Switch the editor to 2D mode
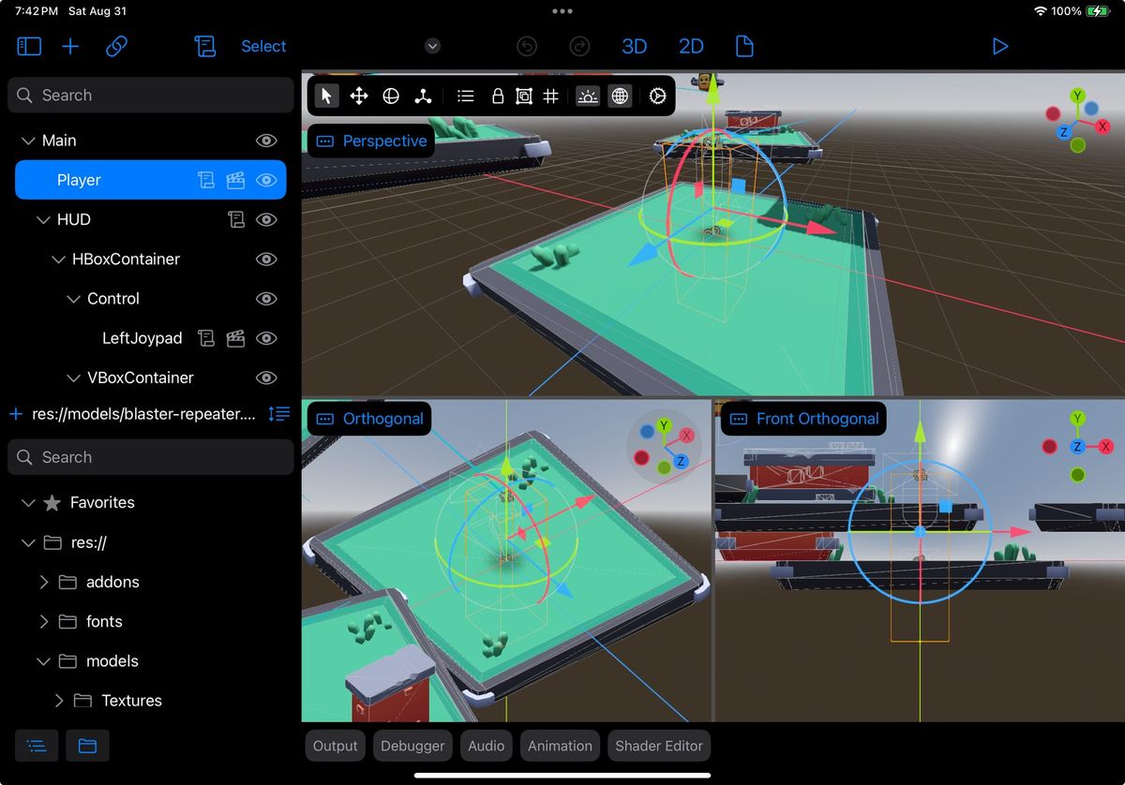Image resolution: width=1125 pixels, height=785 pixels. [691, 46]
